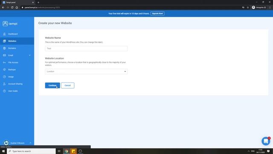Click the Account Sharing person icon

[4, 84]
